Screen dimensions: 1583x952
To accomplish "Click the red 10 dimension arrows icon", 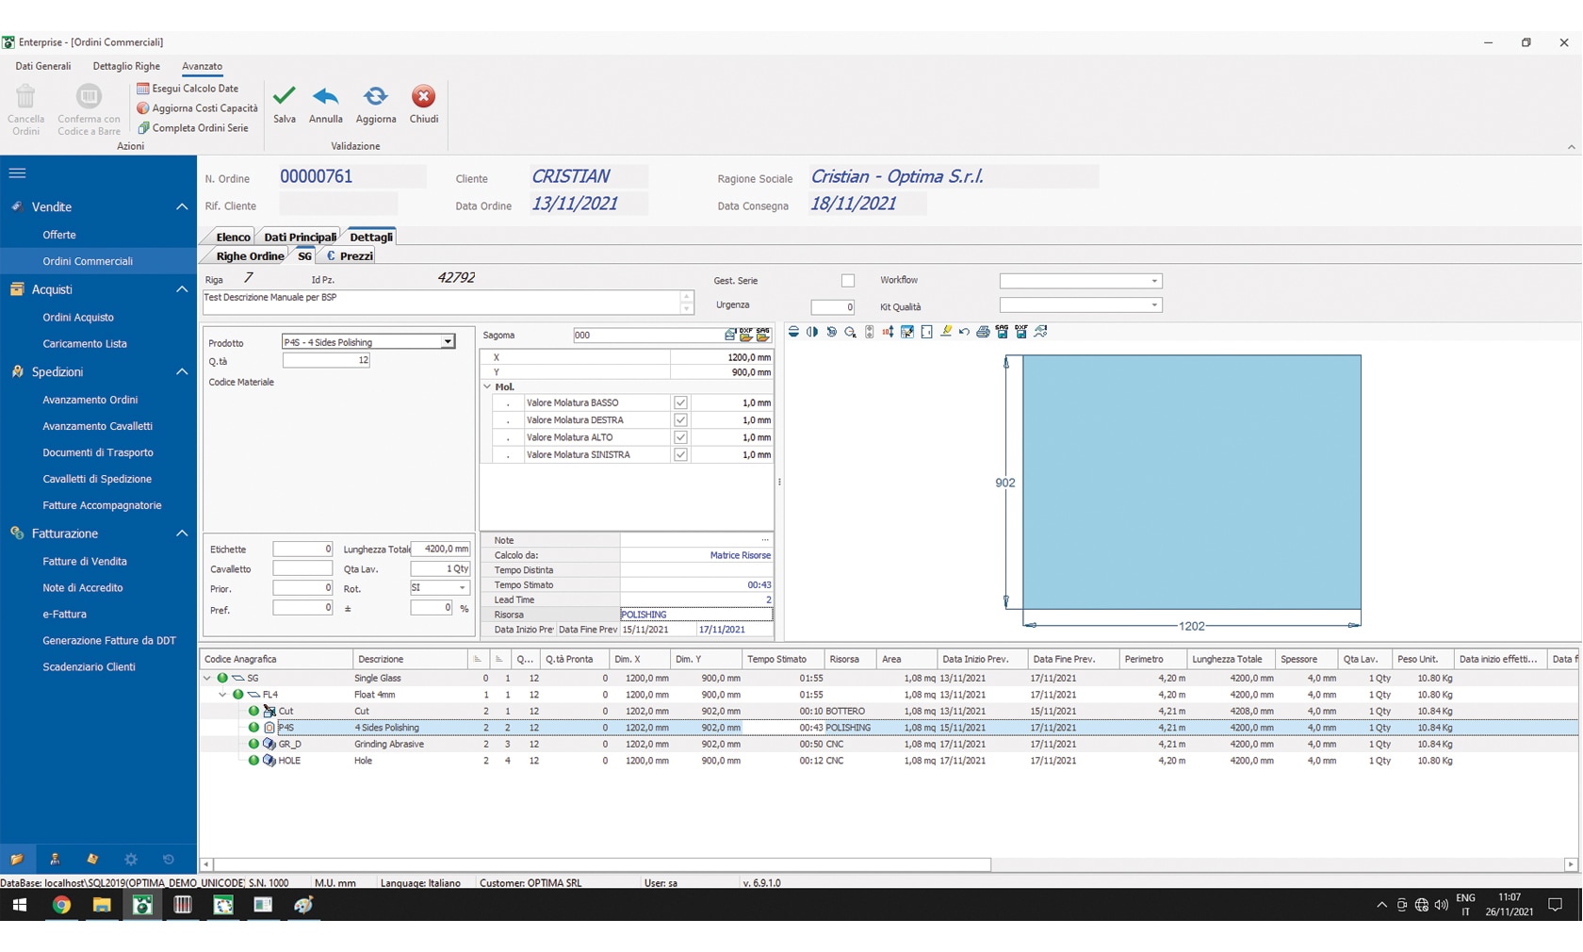I will coord(888,332).
